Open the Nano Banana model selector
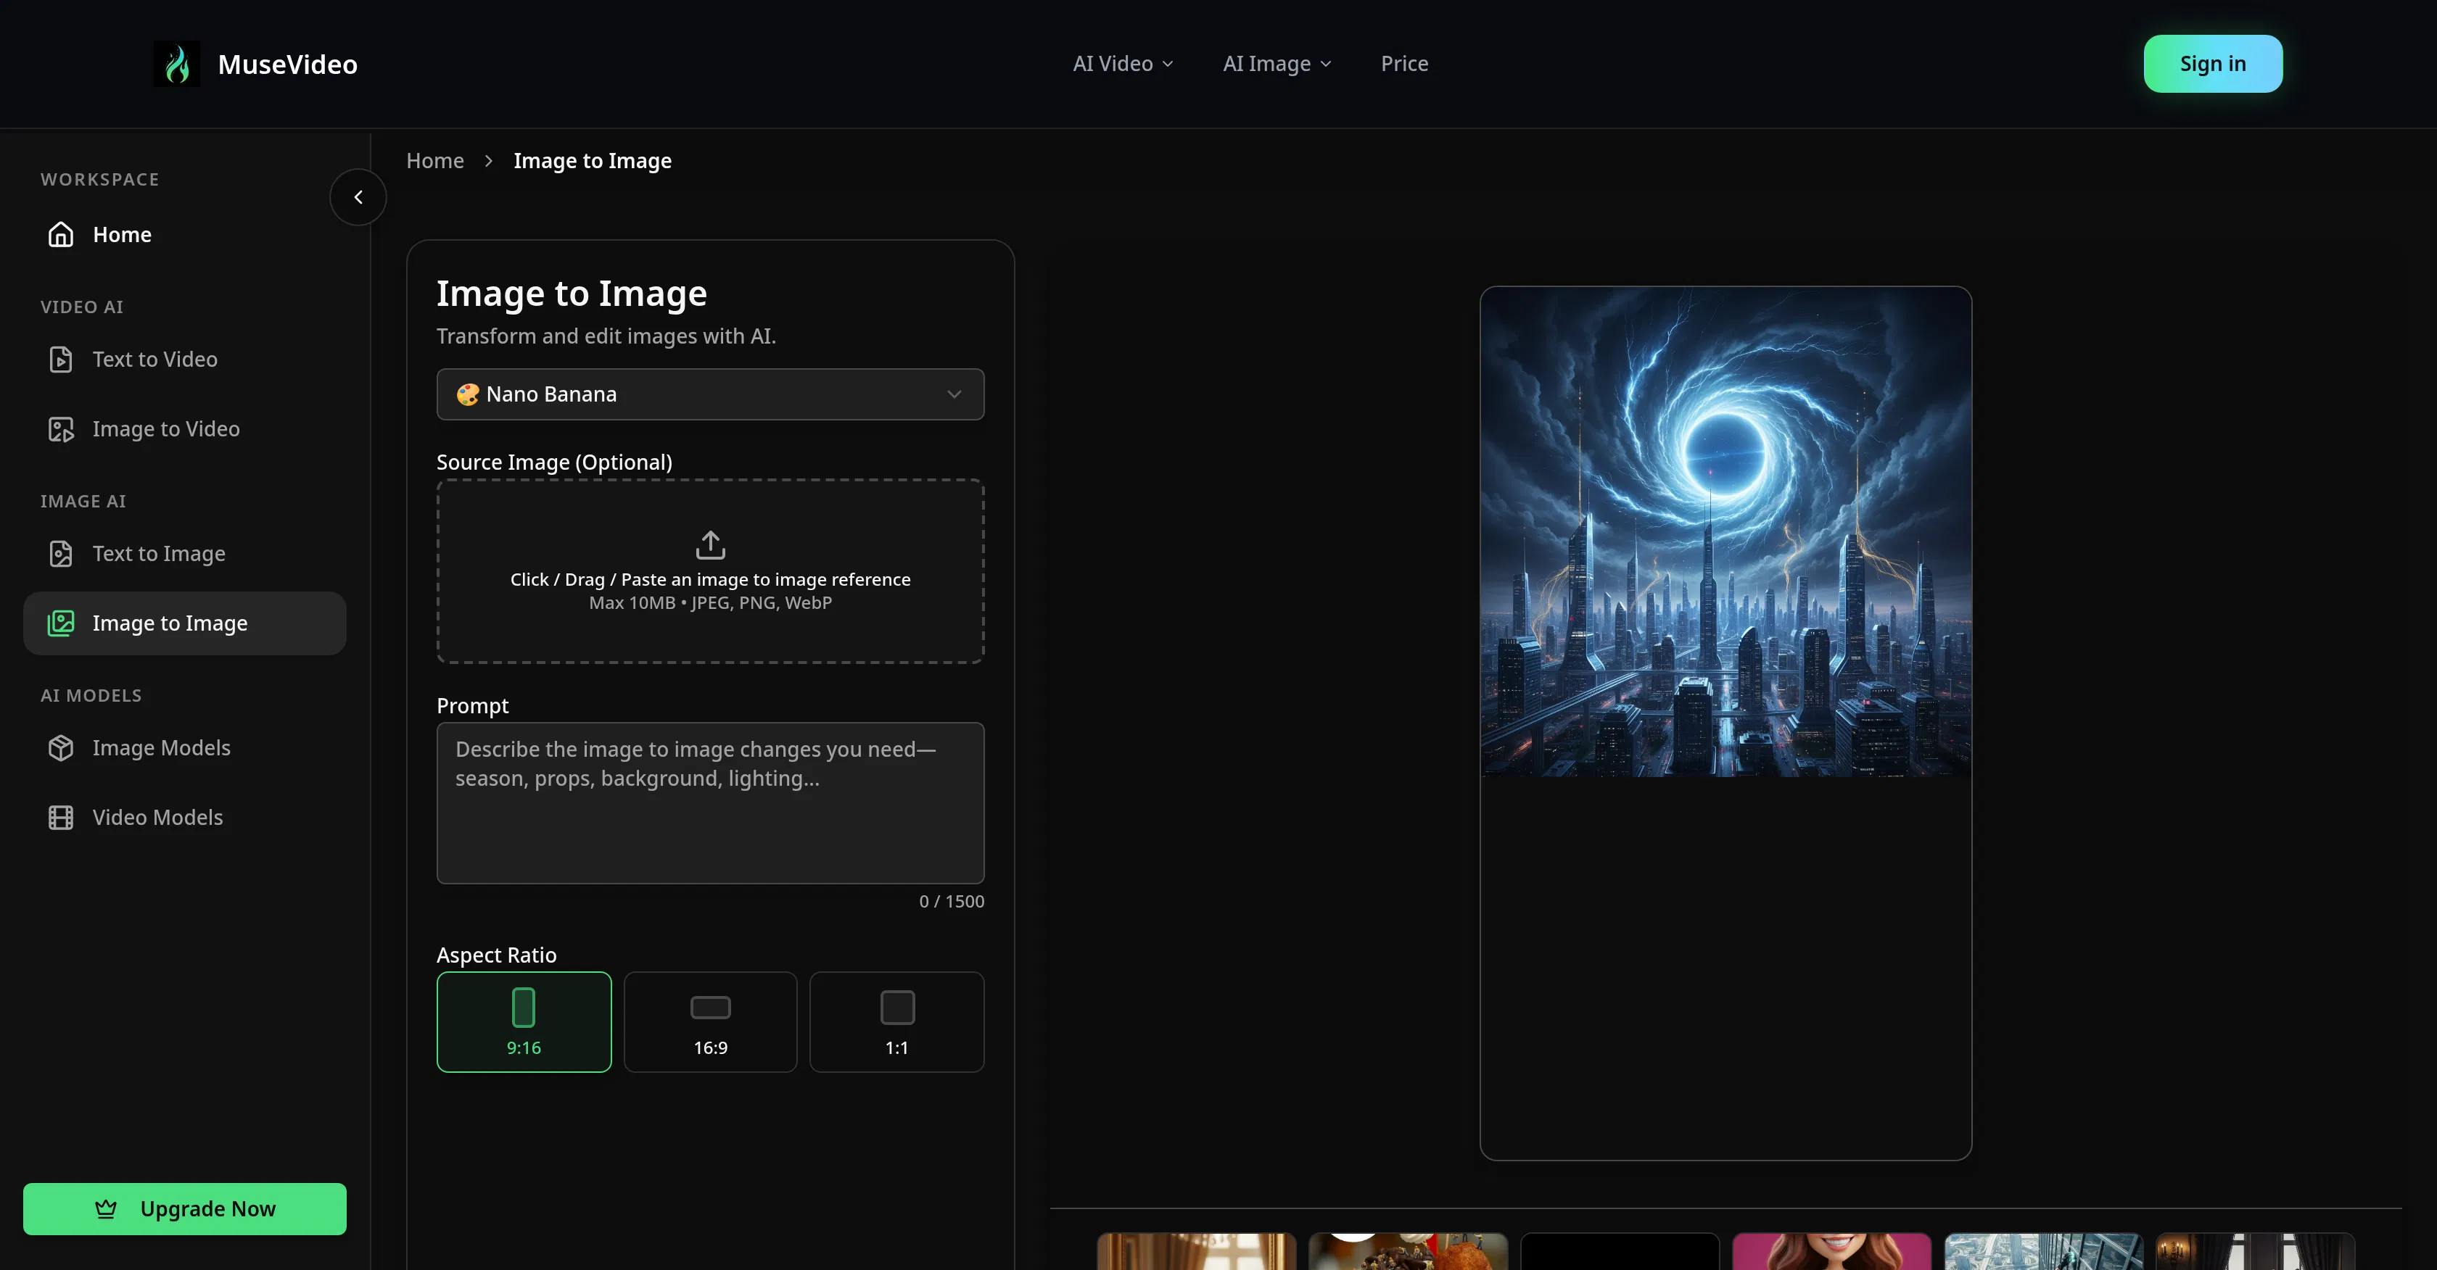Screen dimensions: 2437x1270 (709, 394)
